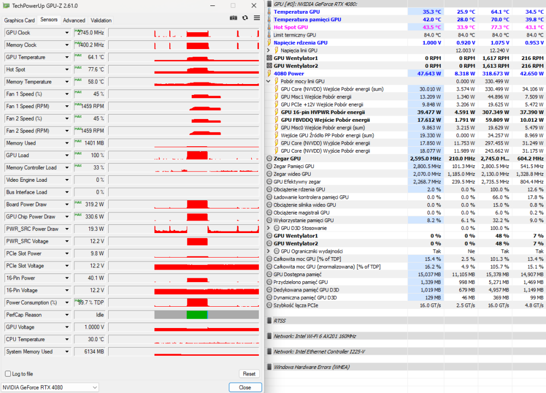This screenshot has height=393, width=546.
Task: Click icon next to Intel Wi-Fi 6 AX201 network
Action: tap(269, 336)
